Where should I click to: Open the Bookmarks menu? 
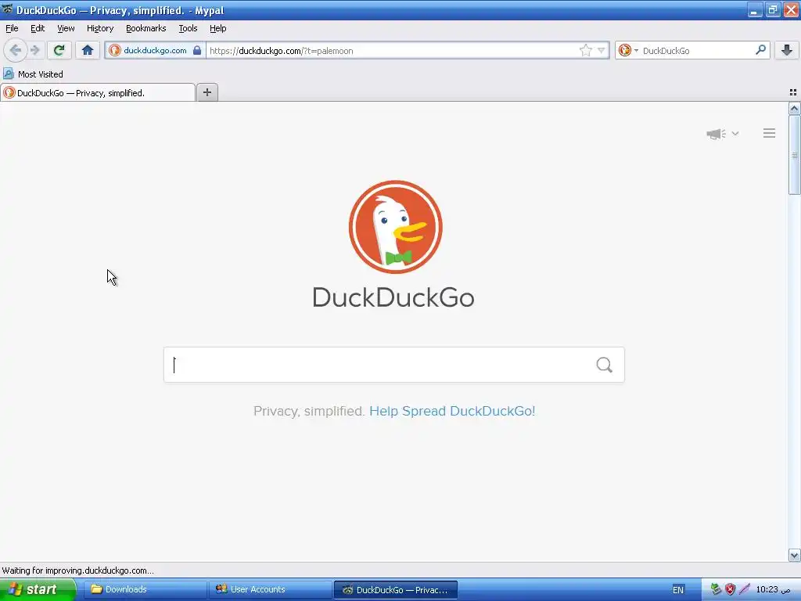tap(145, 28)
